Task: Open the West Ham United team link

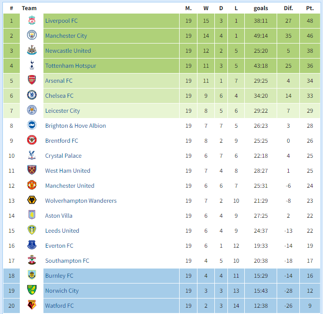Action: 68,171
